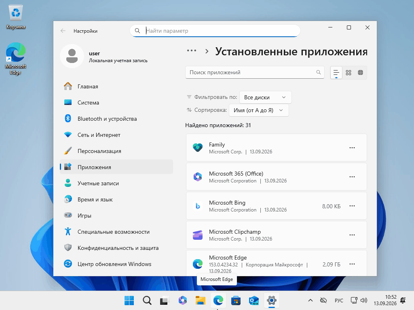This screenshot has width=414, height=310.
Task: Click the Учетные записи person icon
Action: (x=68, y=183)
